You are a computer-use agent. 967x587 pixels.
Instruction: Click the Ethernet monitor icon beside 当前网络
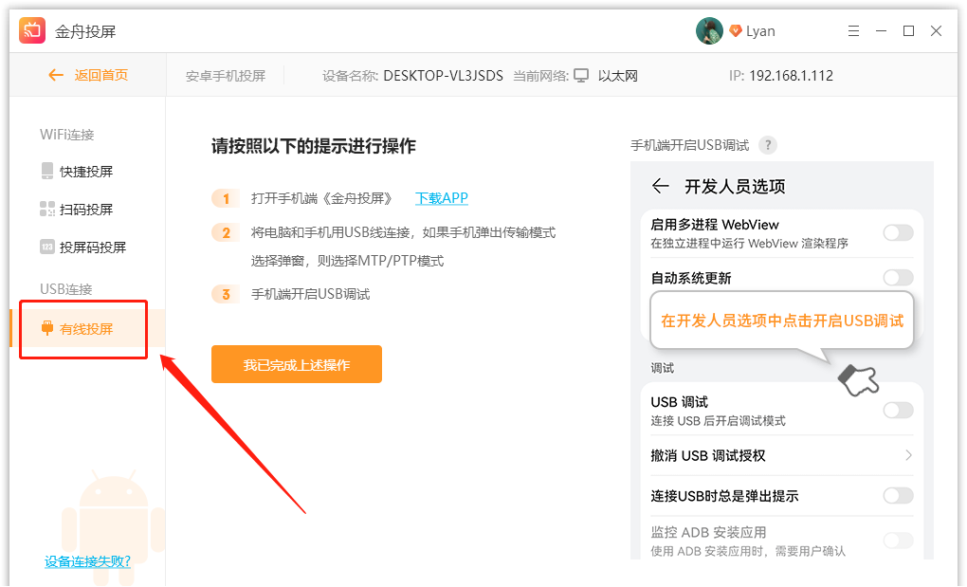pos(581,75)
